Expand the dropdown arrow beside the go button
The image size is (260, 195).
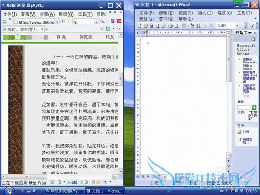coord(68,21)
